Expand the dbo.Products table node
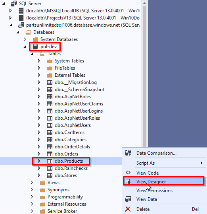Viewport: 207px width, 214px height. coord(39,161)
